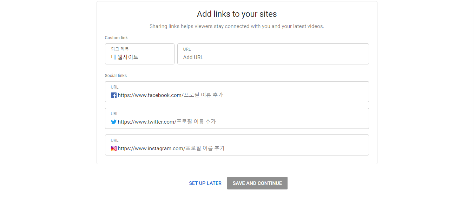Click 프로필 이름 추가 placeholder after instagram.com

point(205,148)
